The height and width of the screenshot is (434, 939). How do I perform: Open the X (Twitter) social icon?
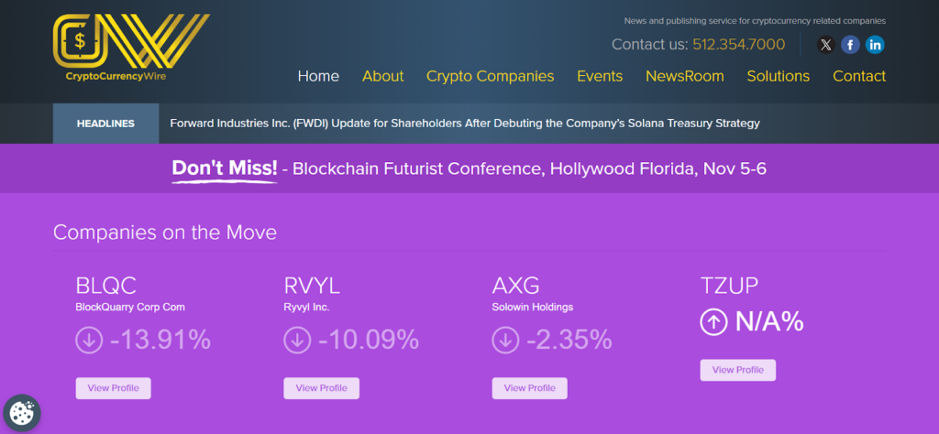tap(826, 44)
